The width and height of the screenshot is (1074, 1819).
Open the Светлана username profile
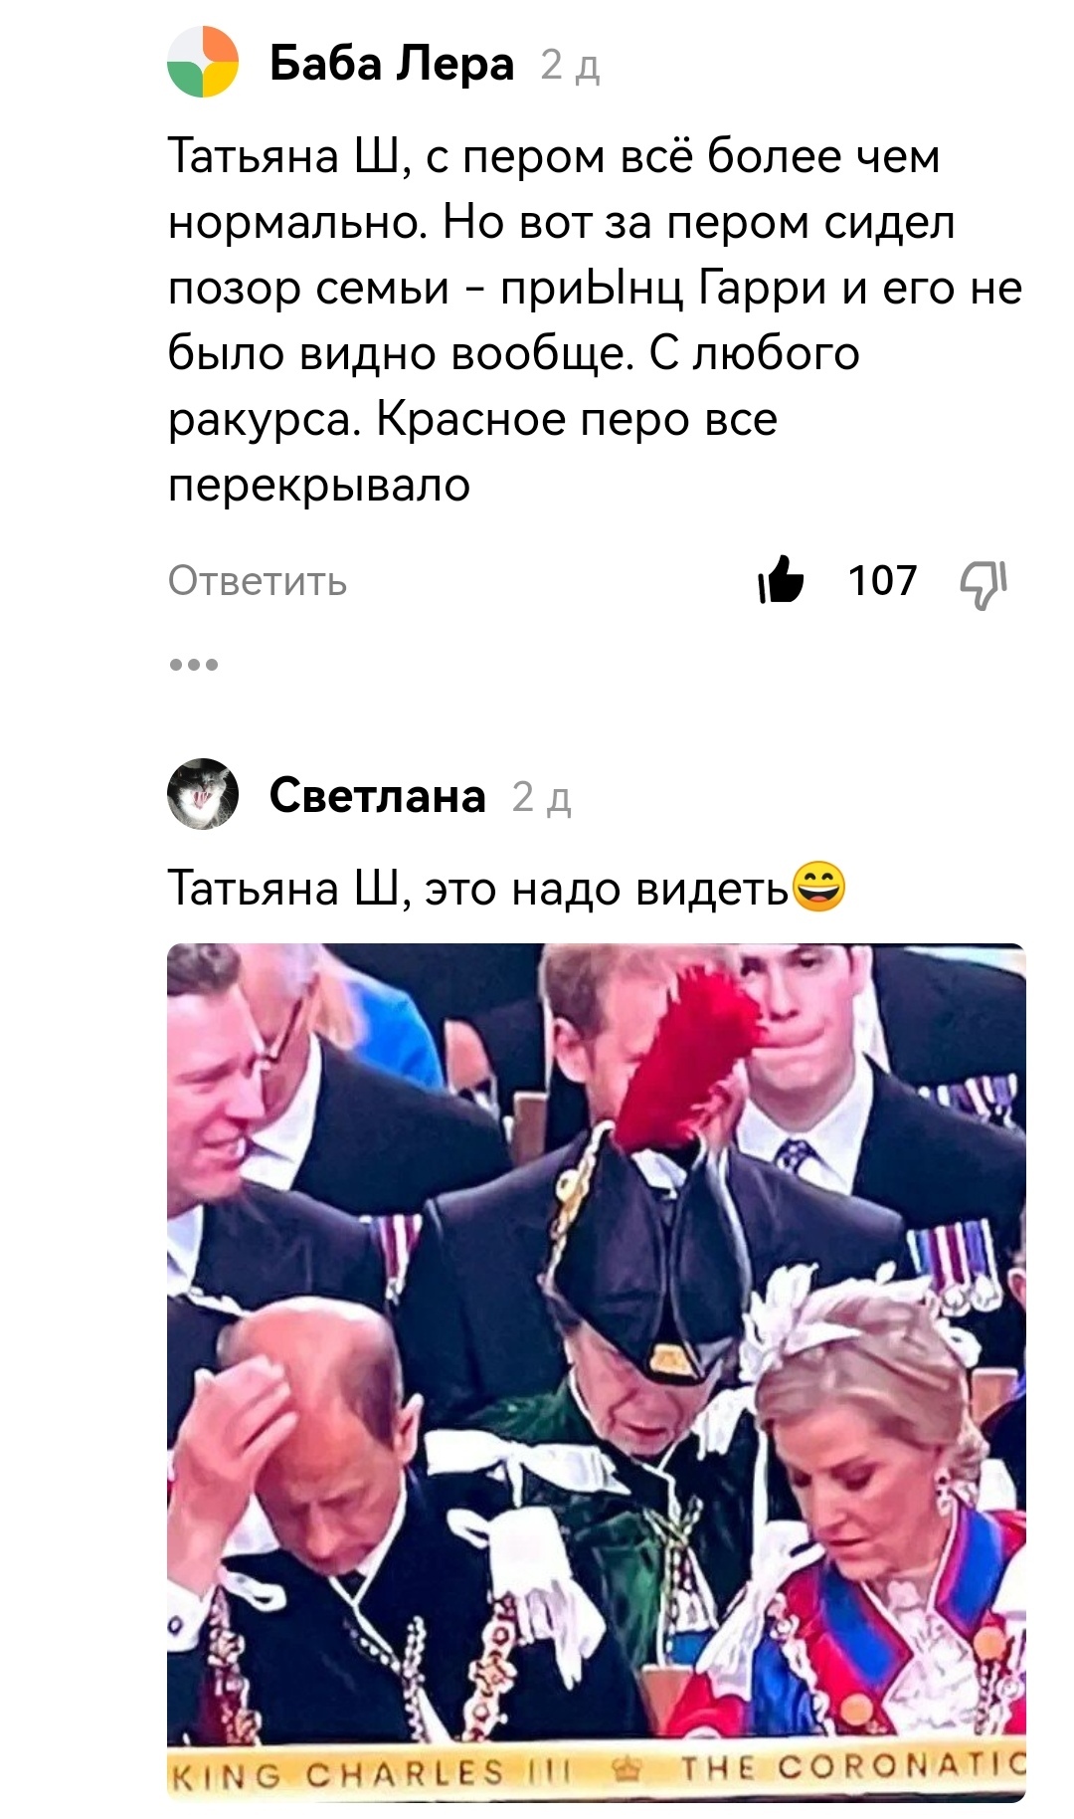click(378, 796)
